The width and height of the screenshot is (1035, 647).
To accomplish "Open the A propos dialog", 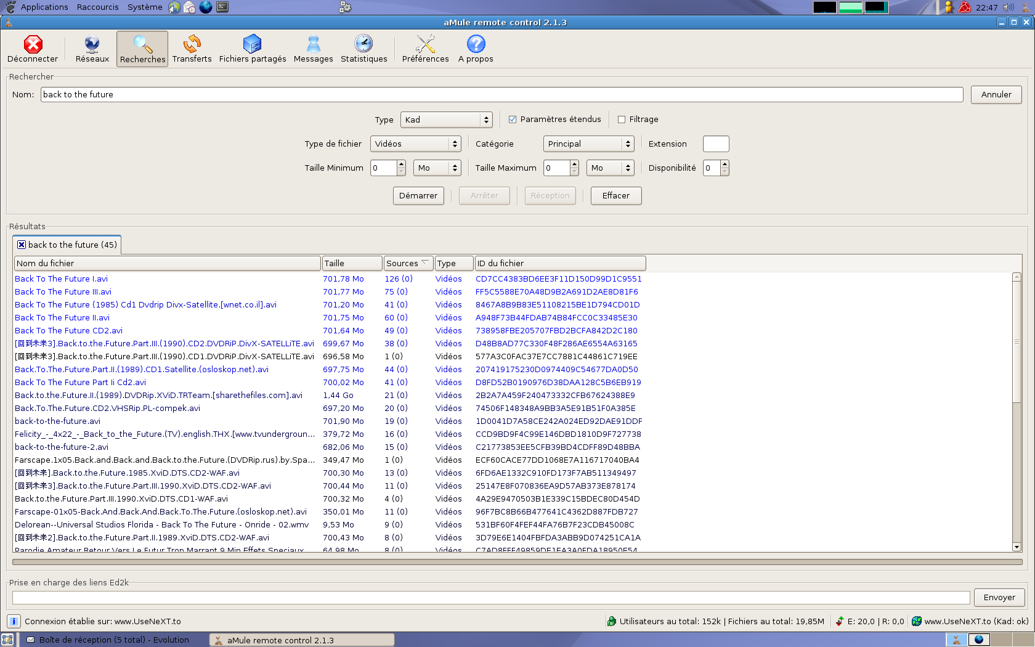I will tap(476, 49).
